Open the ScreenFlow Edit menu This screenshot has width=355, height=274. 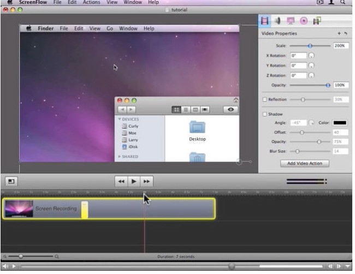72,2
